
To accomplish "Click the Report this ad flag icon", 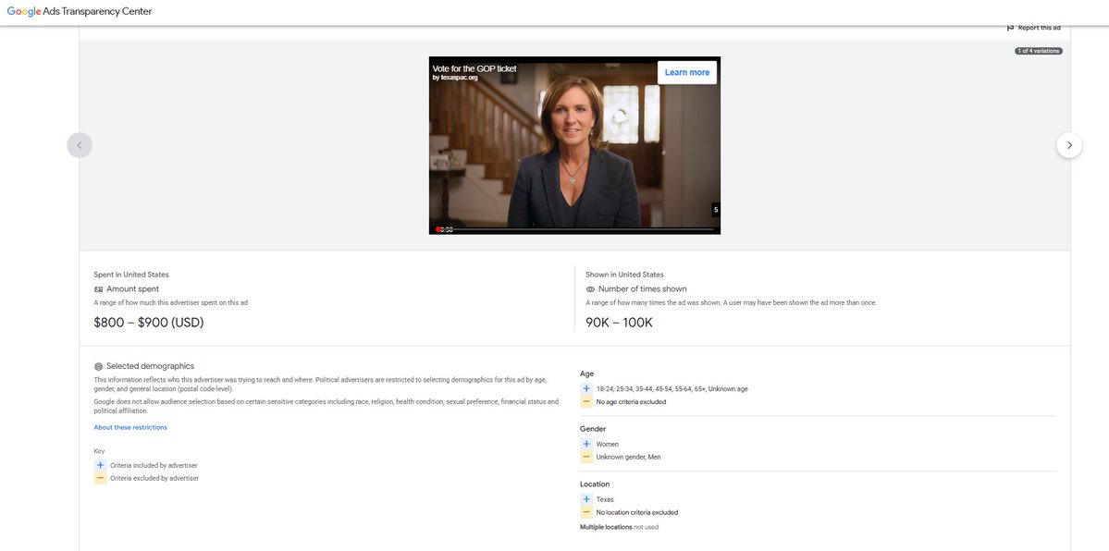I will tap(1011, 28).
